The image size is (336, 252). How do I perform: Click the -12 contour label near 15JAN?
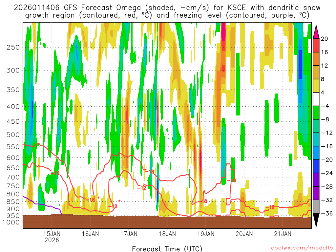click(55, 173)
